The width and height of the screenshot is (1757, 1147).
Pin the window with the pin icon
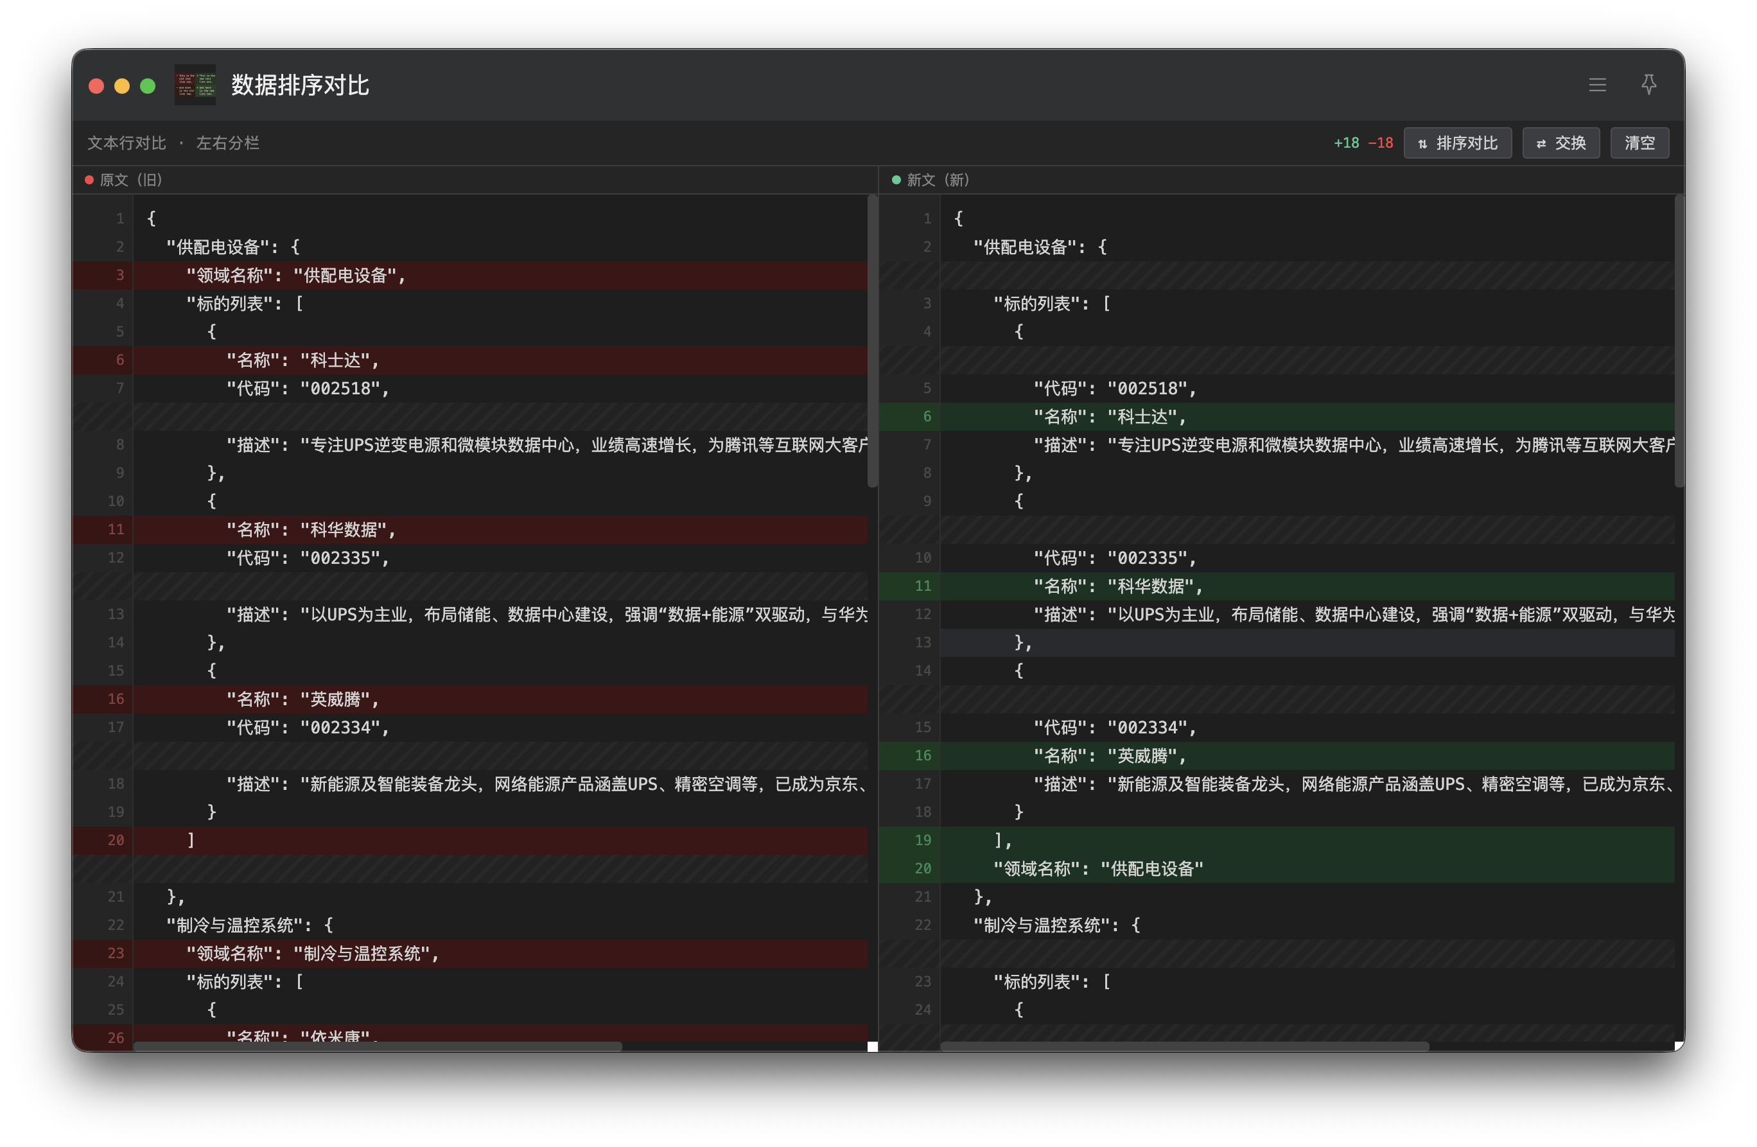click(x=1648, y=85)
